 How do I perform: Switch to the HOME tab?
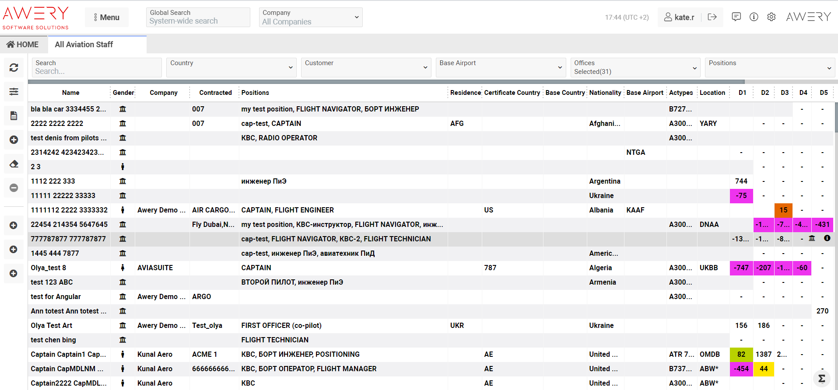pyautogui.click(x=23, y=45)
